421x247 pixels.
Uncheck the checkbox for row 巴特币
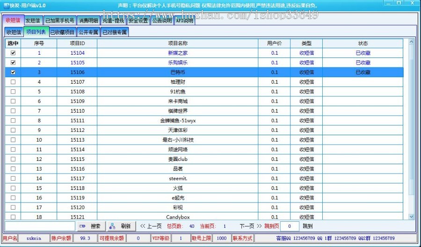tap(13, 72)
